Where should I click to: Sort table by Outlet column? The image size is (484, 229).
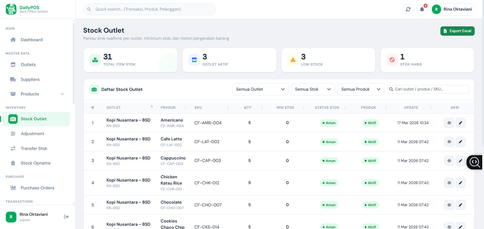(129, 108)
